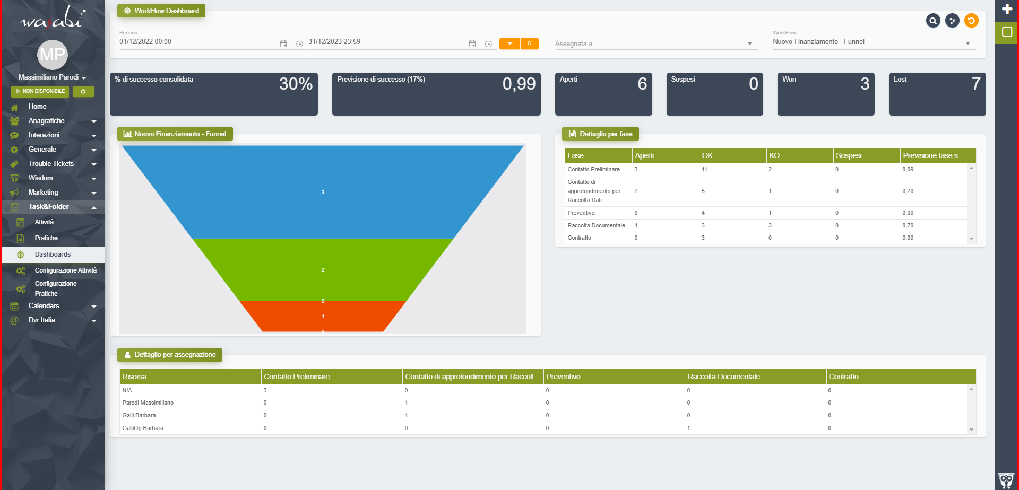This screenshot has height=490, width=1019.
Task: Open the start date calendar picker
Action: (x=283, y=44)
